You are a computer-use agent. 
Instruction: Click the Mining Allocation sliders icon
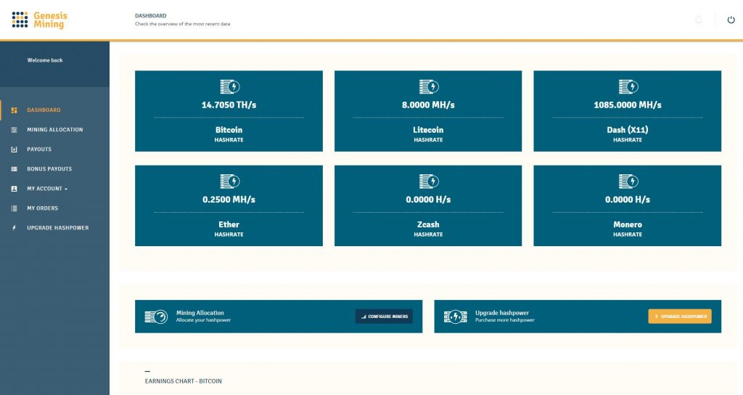click(15, 129)
